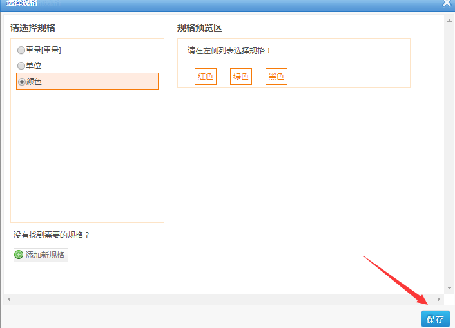The width and height of the screenshot is (455, 328).
Task: Click the 添加新规格 button
Action: coord(41,255)
